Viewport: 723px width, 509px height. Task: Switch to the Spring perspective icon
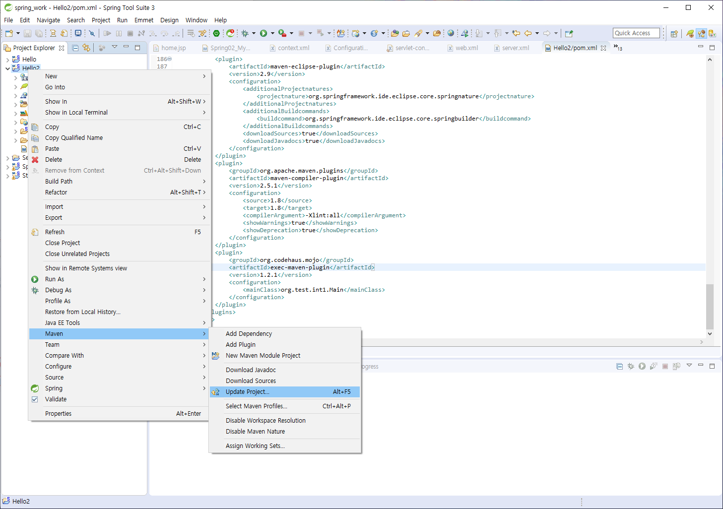click(x=690, y=33)
